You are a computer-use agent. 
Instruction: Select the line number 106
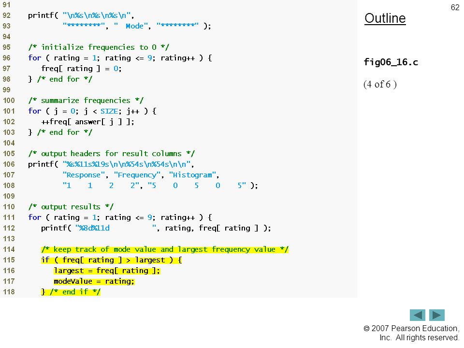pos(9,164)
